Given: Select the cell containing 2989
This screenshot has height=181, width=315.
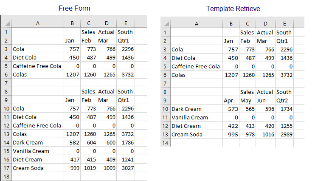Looking at the screenshot, I should click(x=284, y=134).
